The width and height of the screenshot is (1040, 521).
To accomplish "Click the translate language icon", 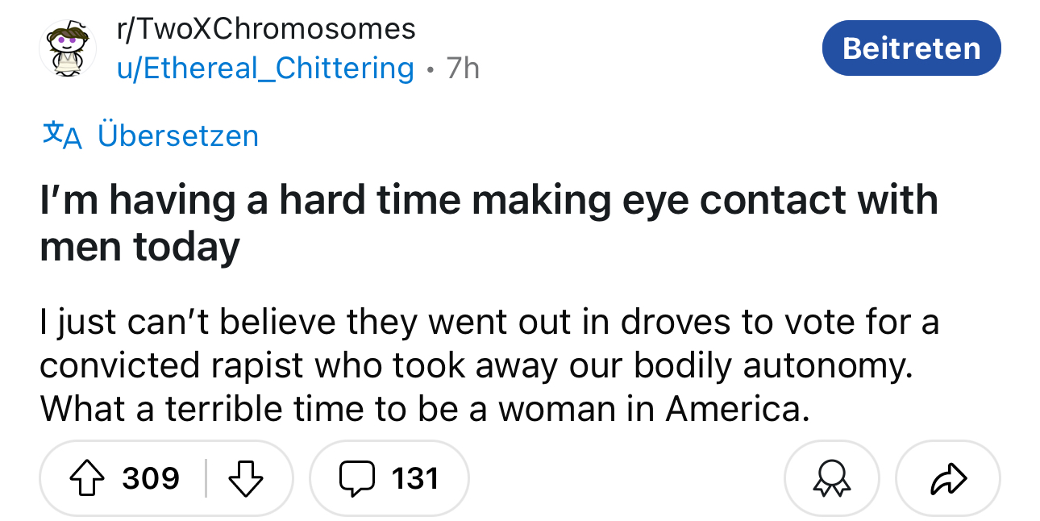I will tap(61, 135).
